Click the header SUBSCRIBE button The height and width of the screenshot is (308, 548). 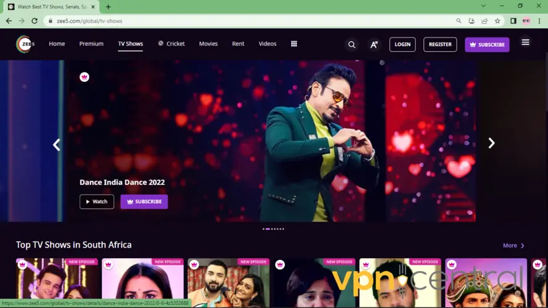point(487,45)
